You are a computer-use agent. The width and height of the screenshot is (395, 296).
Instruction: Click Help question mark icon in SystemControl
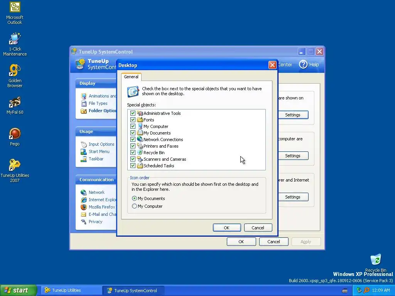click(303, 64)
